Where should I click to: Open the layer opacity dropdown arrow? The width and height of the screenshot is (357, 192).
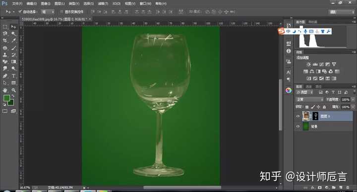[353, 99]
